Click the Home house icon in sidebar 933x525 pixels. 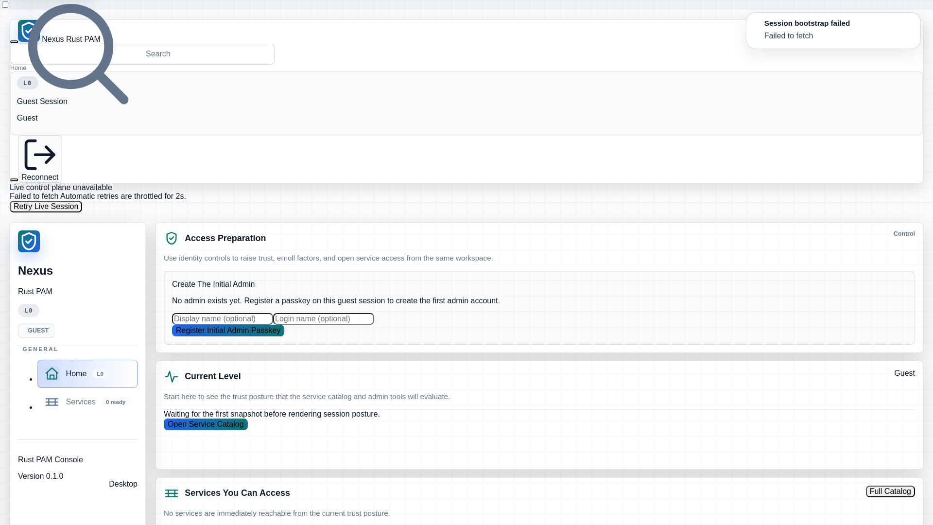point(52,373)
